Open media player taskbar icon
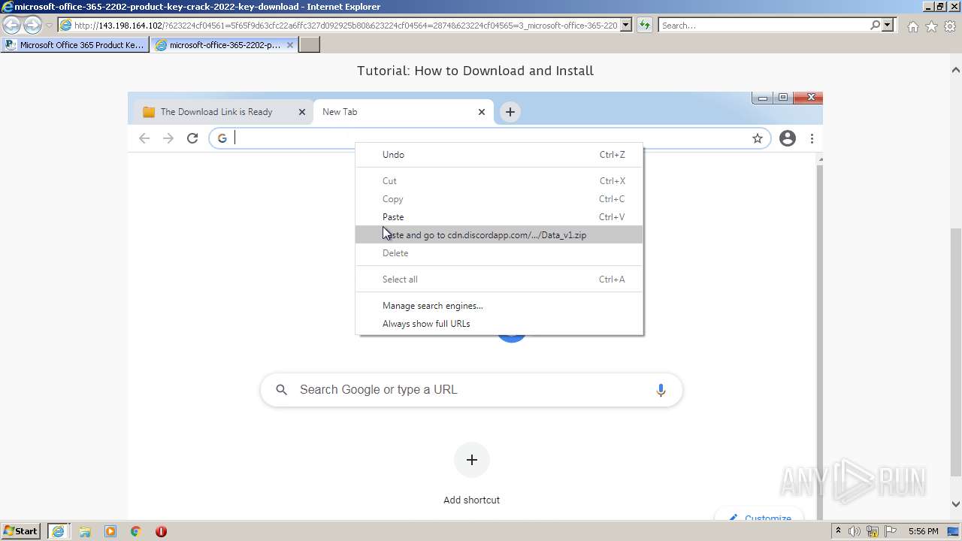This screenshot has width=962, height=541. click(x=110, y=531)
